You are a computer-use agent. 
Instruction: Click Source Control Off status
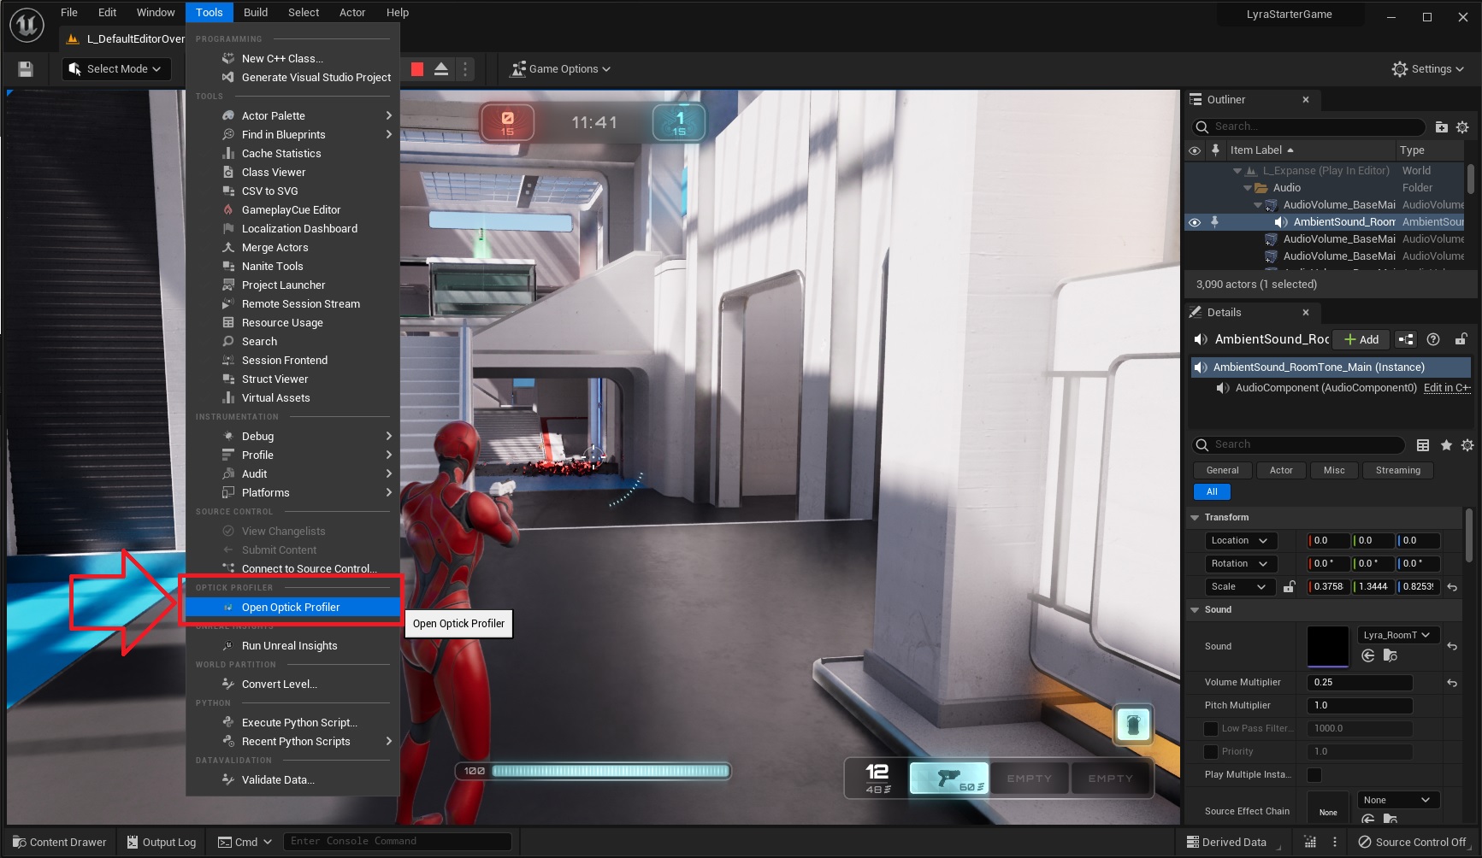[x=1412, y=842]
